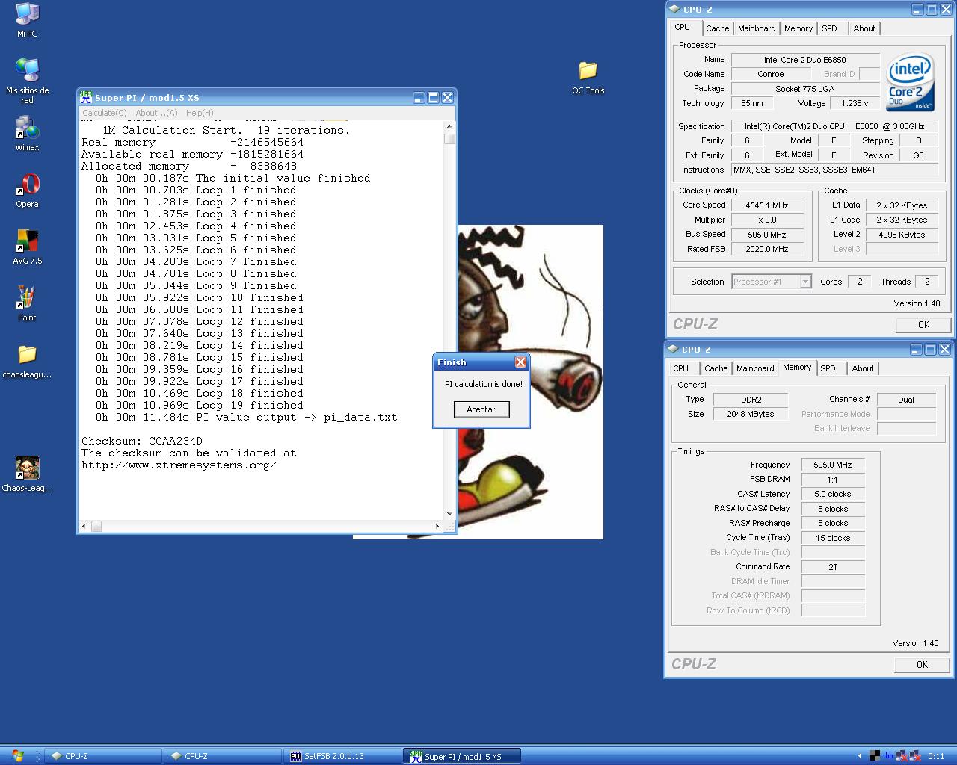Click Super PI horizontal scrollbar right arrow
The image size is (957, 765).
[x=437, y=526]
